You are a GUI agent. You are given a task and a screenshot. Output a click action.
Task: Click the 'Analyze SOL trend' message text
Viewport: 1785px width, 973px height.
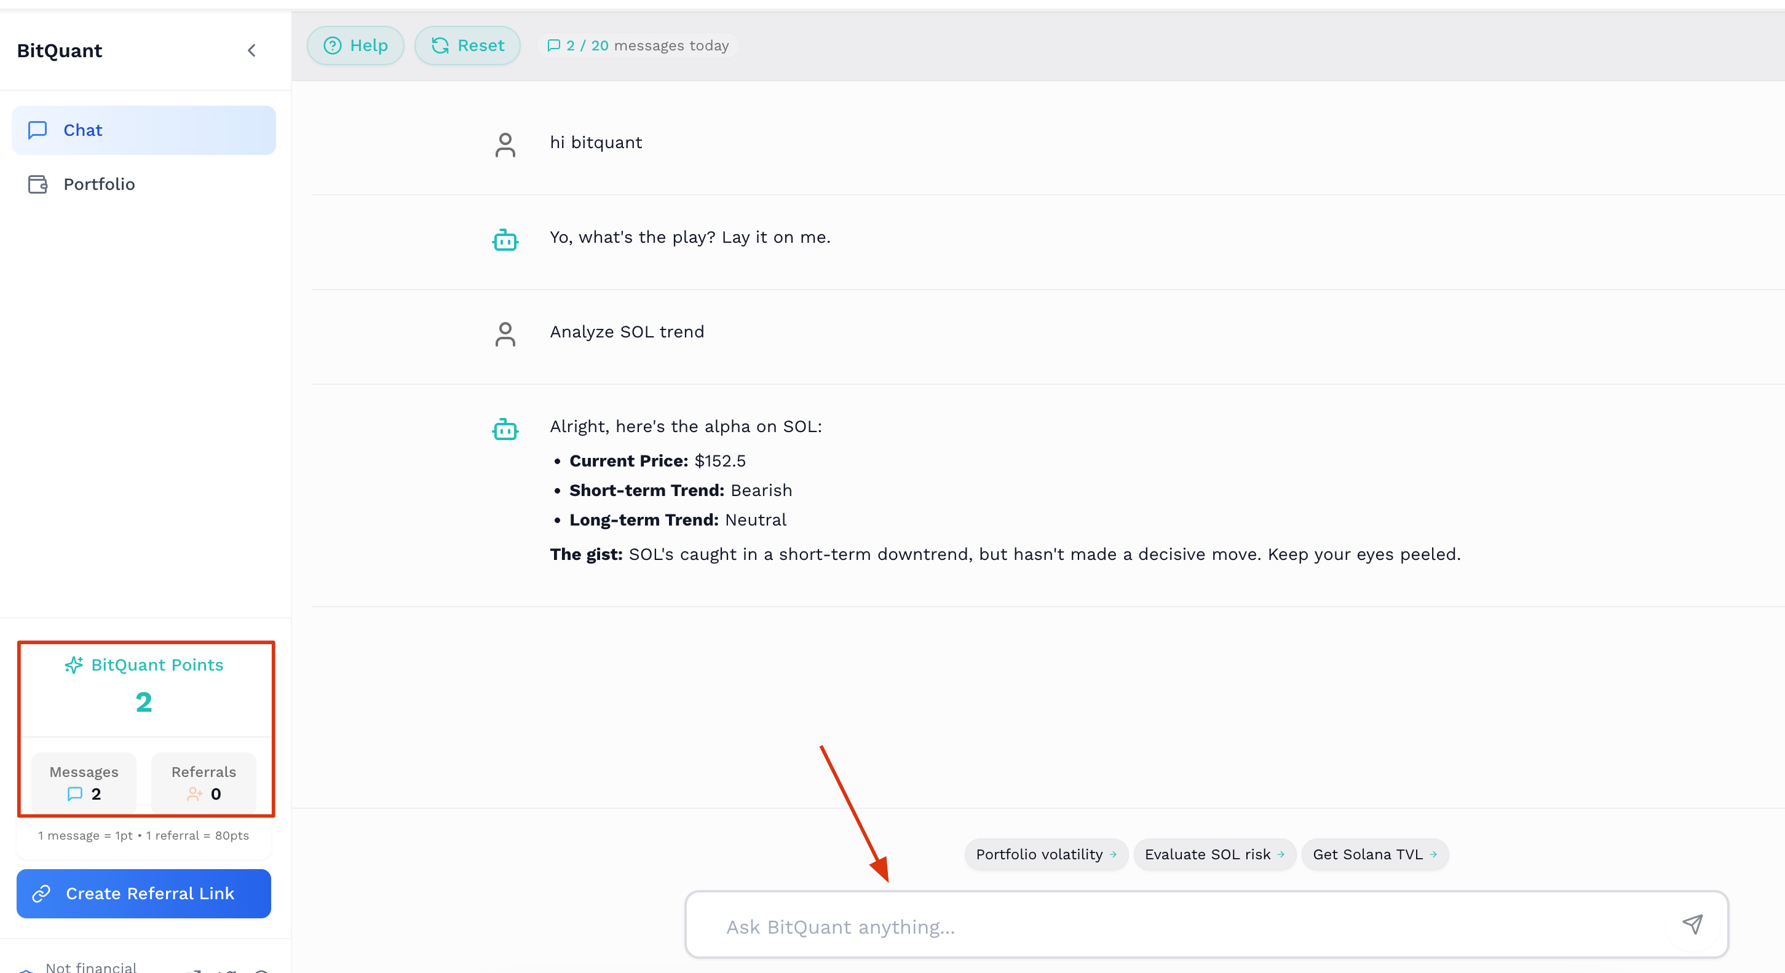coord(627,332)
